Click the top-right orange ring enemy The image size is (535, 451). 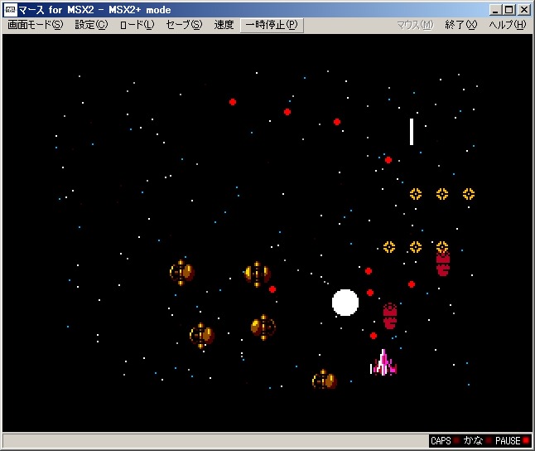pos(469,194)
